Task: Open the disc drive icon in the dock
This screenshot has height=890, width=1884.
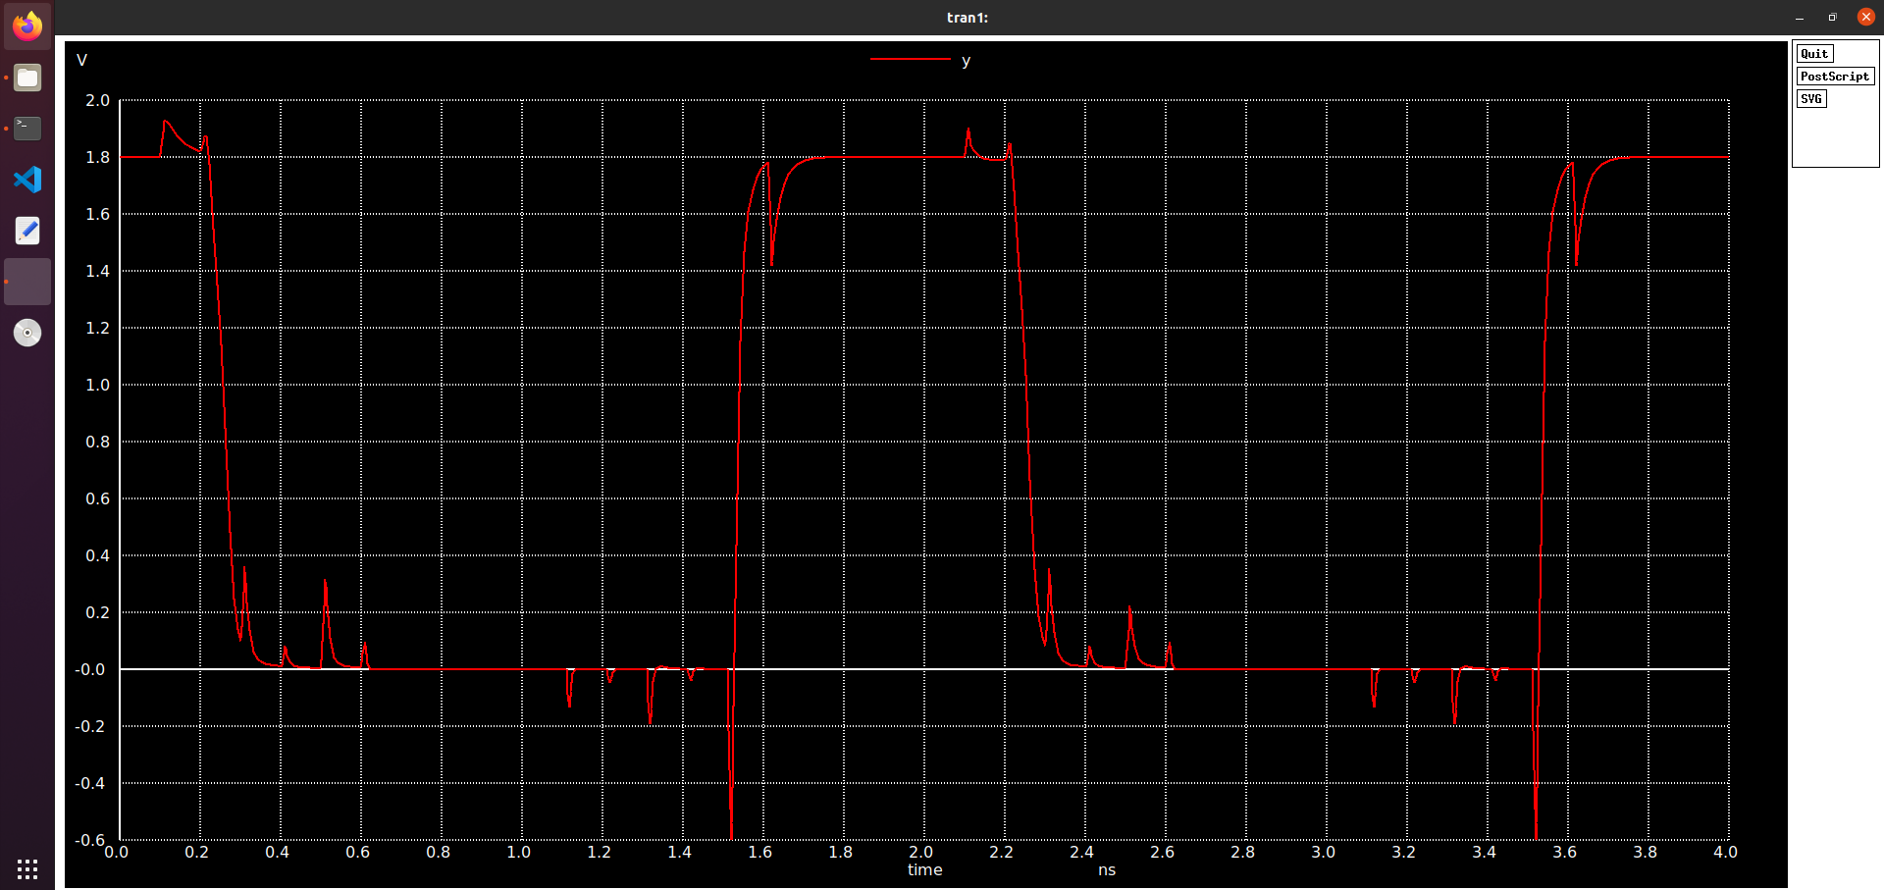Action: [x=27, y=333]
